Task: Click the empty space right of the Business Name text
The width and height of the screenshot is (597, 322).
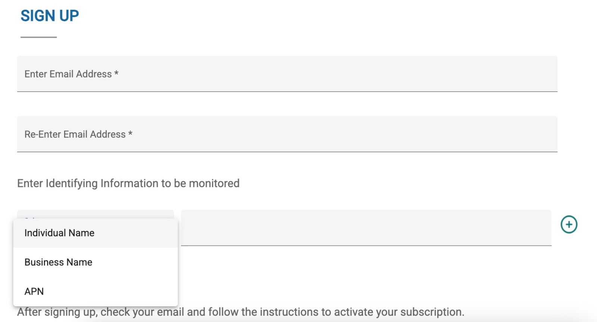Action: (x=142, y=262)
